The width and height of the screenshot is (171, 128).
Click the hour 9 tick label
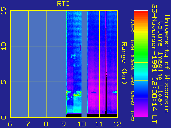(x=64, y=124)
